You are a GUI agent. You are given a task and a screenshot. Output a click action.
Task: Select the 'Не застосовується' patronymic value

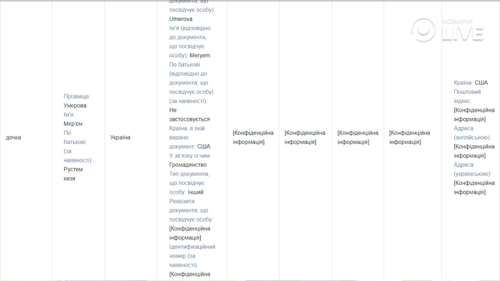[189, 115]
